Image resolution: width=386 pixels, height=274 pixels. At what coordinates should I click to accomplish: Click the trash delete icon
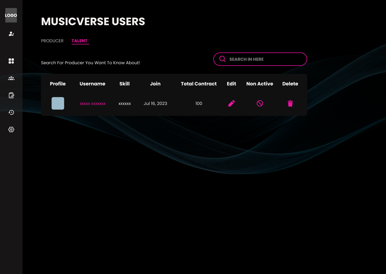(290, 103)
